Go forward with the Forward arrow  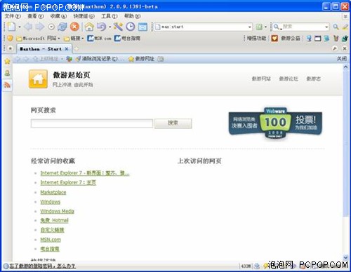coord(40,27)
